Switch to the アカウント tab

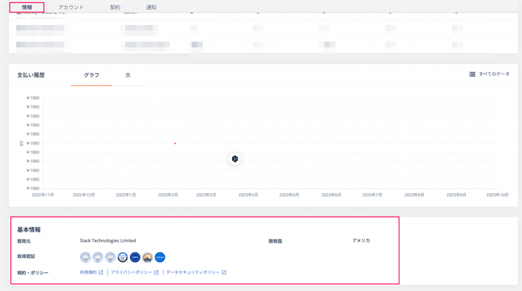[71, 7]
